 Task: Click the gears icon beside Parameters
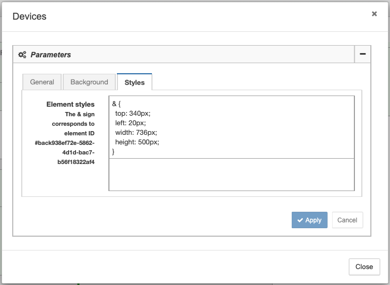pyautogui.click(x=22, y=55)
